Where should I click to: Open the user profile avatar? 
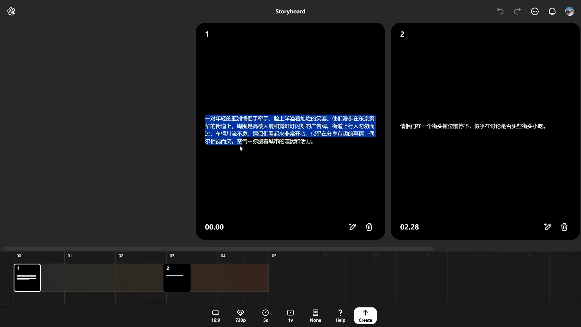coord(569,11)
